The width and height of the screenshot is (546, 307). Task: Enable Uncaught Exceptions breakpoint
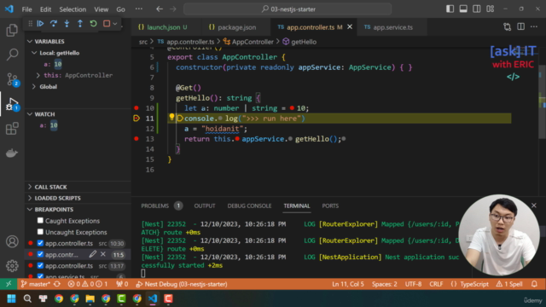click(x=40, y=231)
